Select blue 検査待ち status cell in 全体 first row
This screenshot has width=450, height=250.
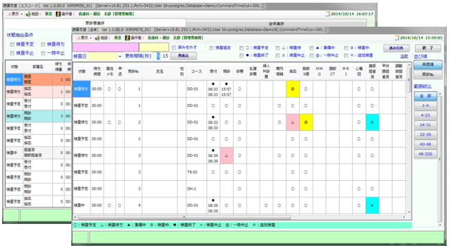coord(82,89)
